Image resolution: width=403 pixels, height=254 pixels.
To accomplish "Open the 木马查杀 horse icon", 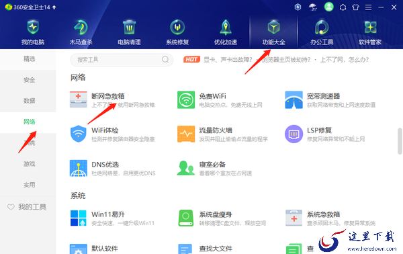I will pos(81,27).
